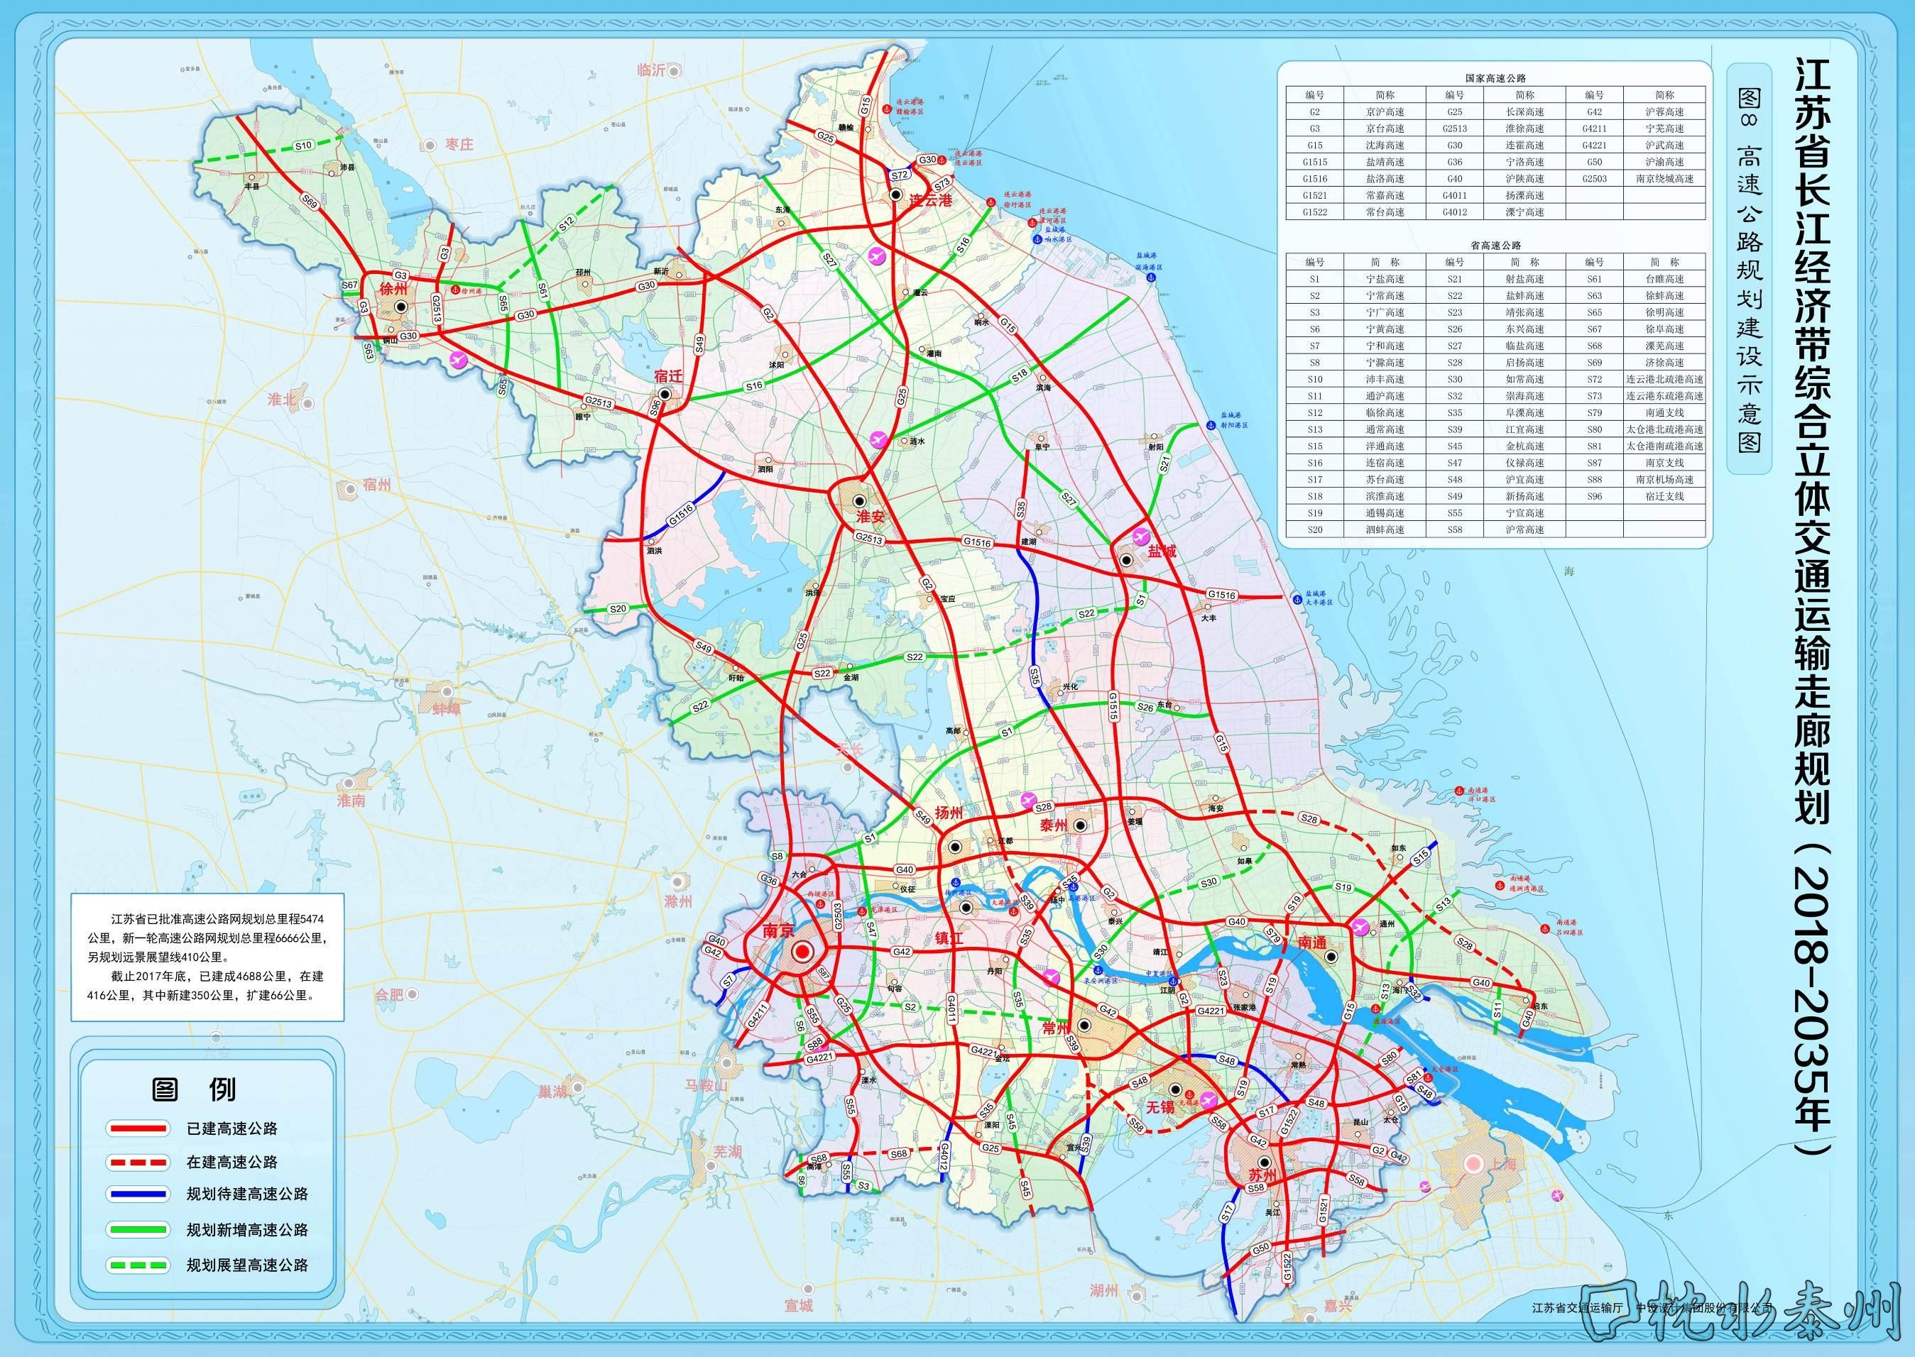Click the mileage statistics text box
Viewport: 1915px width, 1357px height.
[207, 957]
